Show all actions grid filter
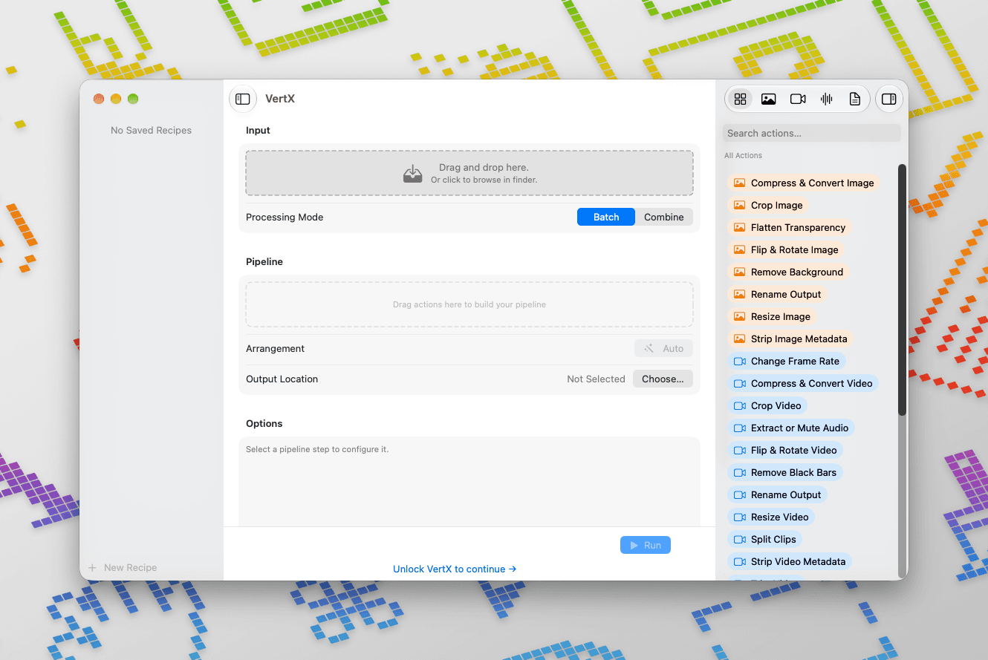The height and width of the screenshot is (660, 988). click(x=740, y=99)
